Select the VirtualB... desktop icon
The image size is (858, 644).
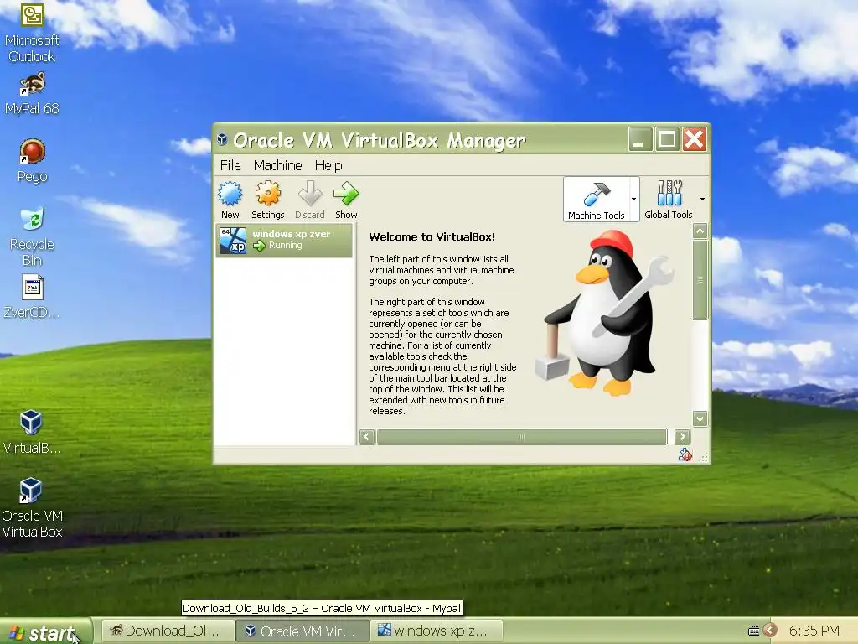tap(32, 432)
